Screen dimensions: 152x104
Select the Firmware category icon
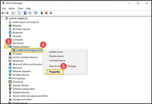10,54
